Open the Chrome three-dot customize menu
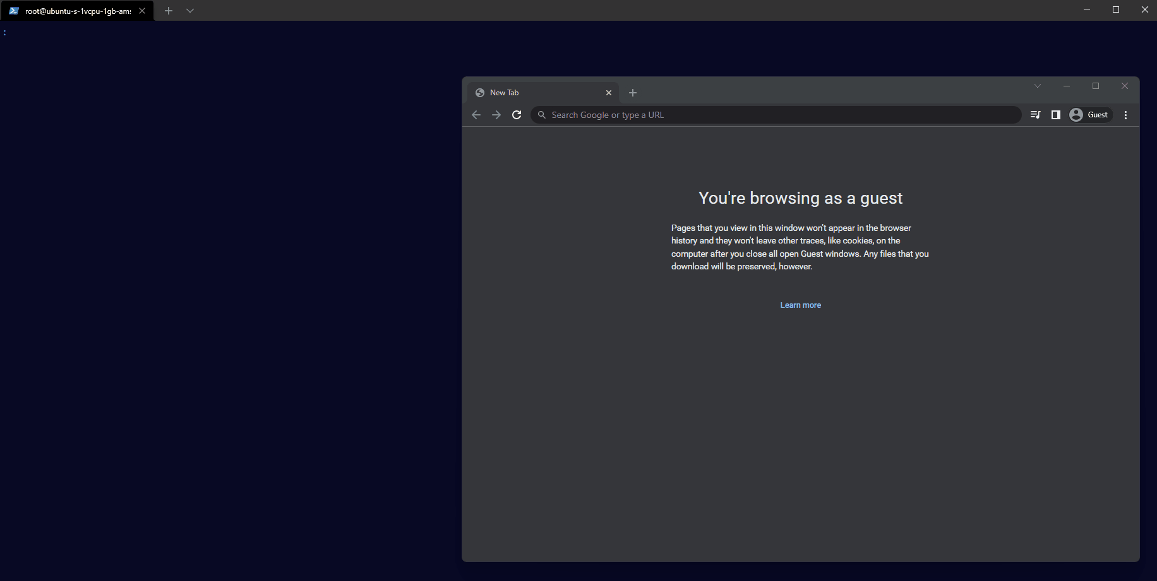This screenshot has width=1157, height=581. coord(1125,114)
